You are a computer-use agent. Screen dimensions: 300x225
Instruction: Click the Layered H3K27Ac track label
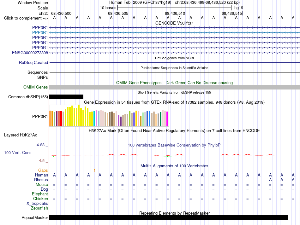21,135
